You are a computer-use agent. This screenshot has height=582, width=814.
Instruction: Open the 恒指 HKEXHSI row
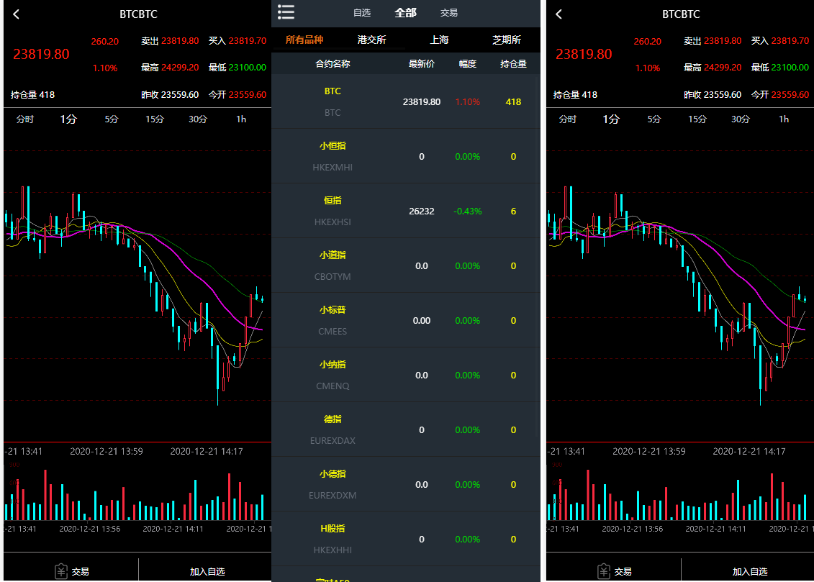[405, 211]
